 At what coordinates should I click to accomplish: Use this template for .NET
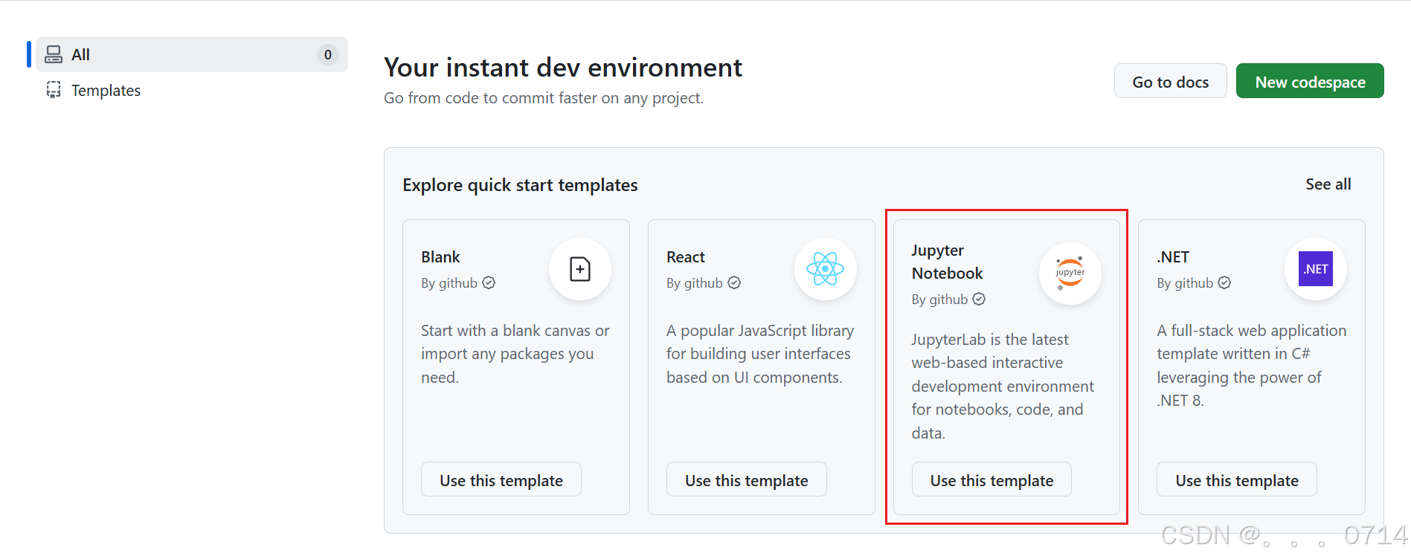tap(1237, 479)
